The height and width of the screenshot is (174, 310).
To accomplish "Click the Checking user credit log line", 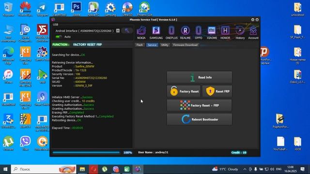I will [x=73, y=101].
